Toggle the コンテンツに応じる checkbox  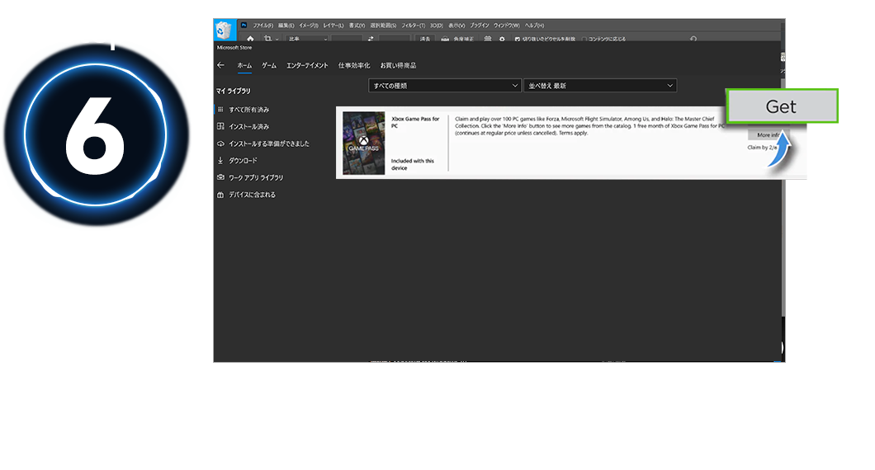click(x=584, y=39)
